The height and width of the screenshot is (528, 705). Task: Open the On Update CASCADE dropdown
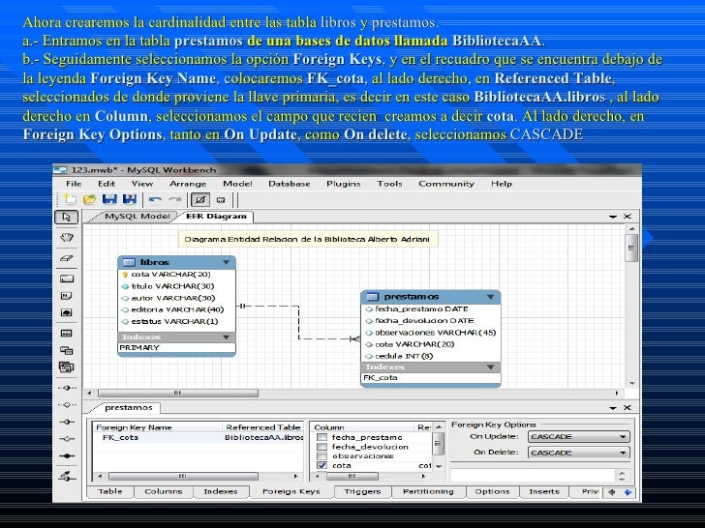pyautogui.click(x=579, y=436)
